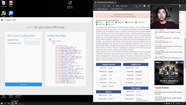
Task: Refresh the browser page
Action: [x=104, y=6]
